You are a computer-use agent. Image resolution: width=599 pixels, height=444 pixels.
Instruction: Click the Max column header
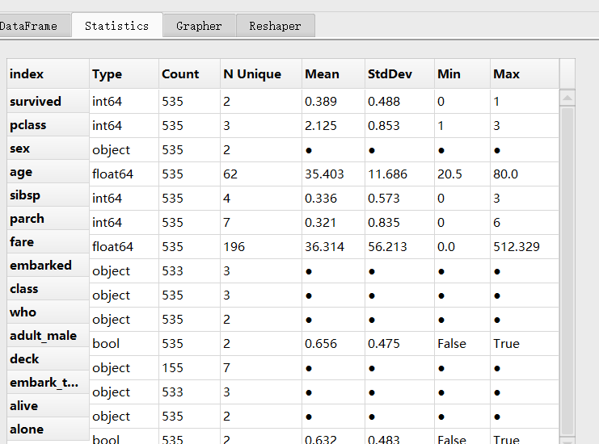pyautogui.click(x=525, y=73)
